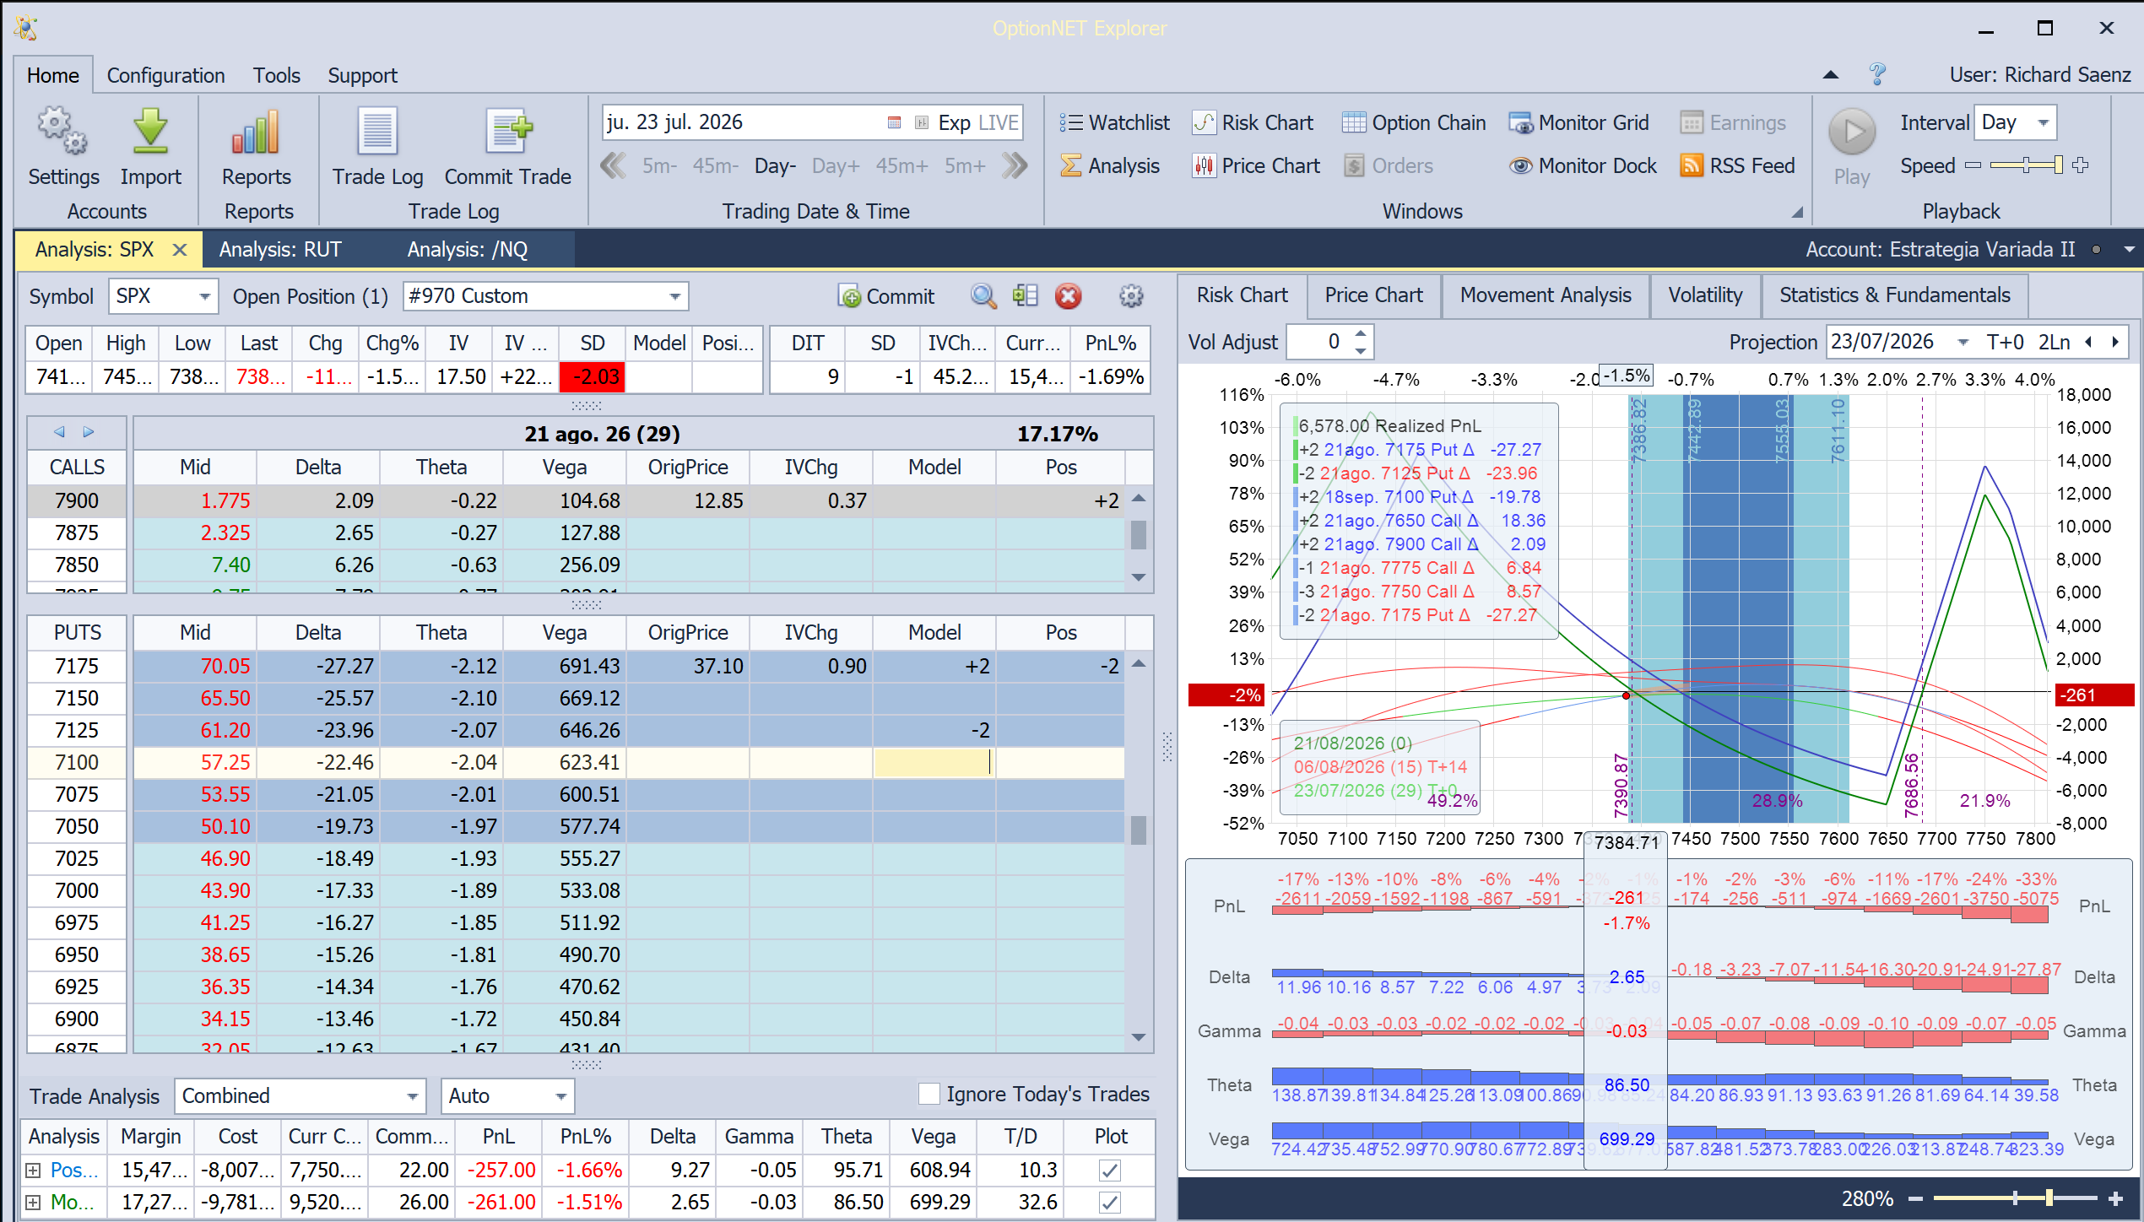Switch to the Analysis: RUT tab
The height and width of the screenshot is (1222, 2144).
[x=280, y=250]
